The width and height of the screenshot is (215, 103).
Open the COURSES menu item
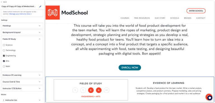point(125,18)
